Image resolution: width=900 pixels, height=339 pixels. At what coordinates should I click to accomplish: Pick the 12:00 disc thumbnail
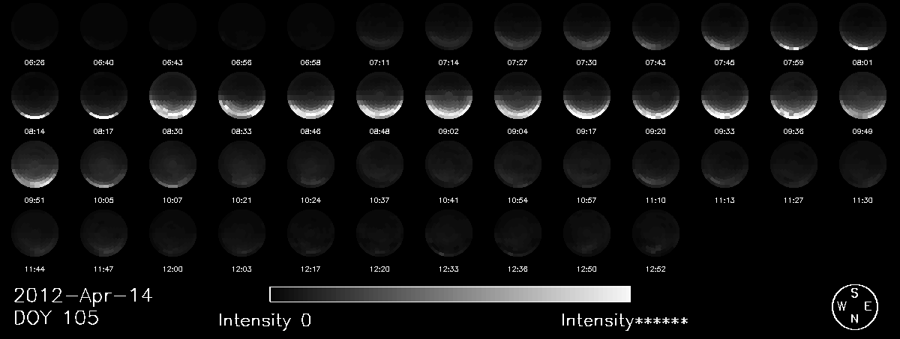click(173, 234)
